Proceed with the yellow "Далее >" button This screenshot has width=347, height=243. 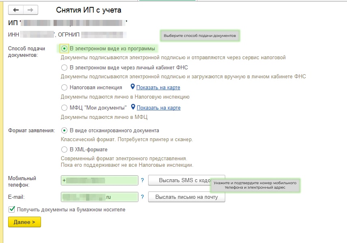point(24,222)
